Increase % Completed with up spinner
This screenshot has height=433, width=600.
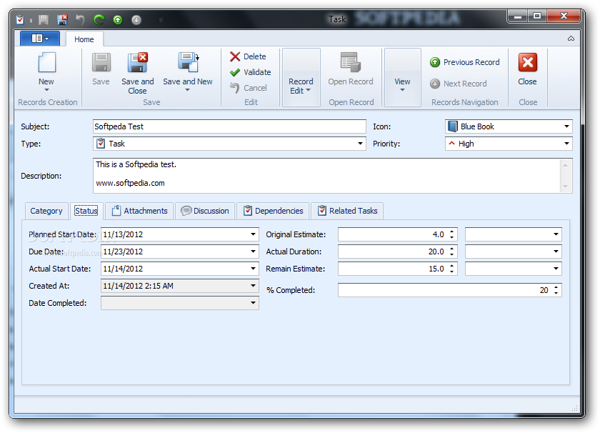pos(556,287)
